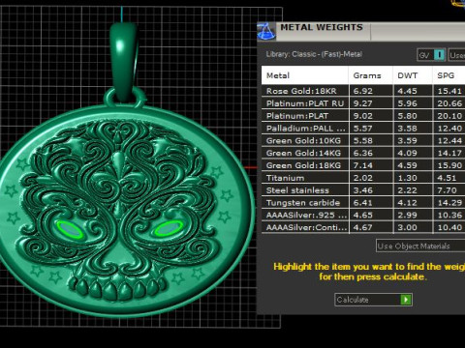Select the Green Gold:14KG row
Screen dimensions: 465x348
tap(363, 153)
